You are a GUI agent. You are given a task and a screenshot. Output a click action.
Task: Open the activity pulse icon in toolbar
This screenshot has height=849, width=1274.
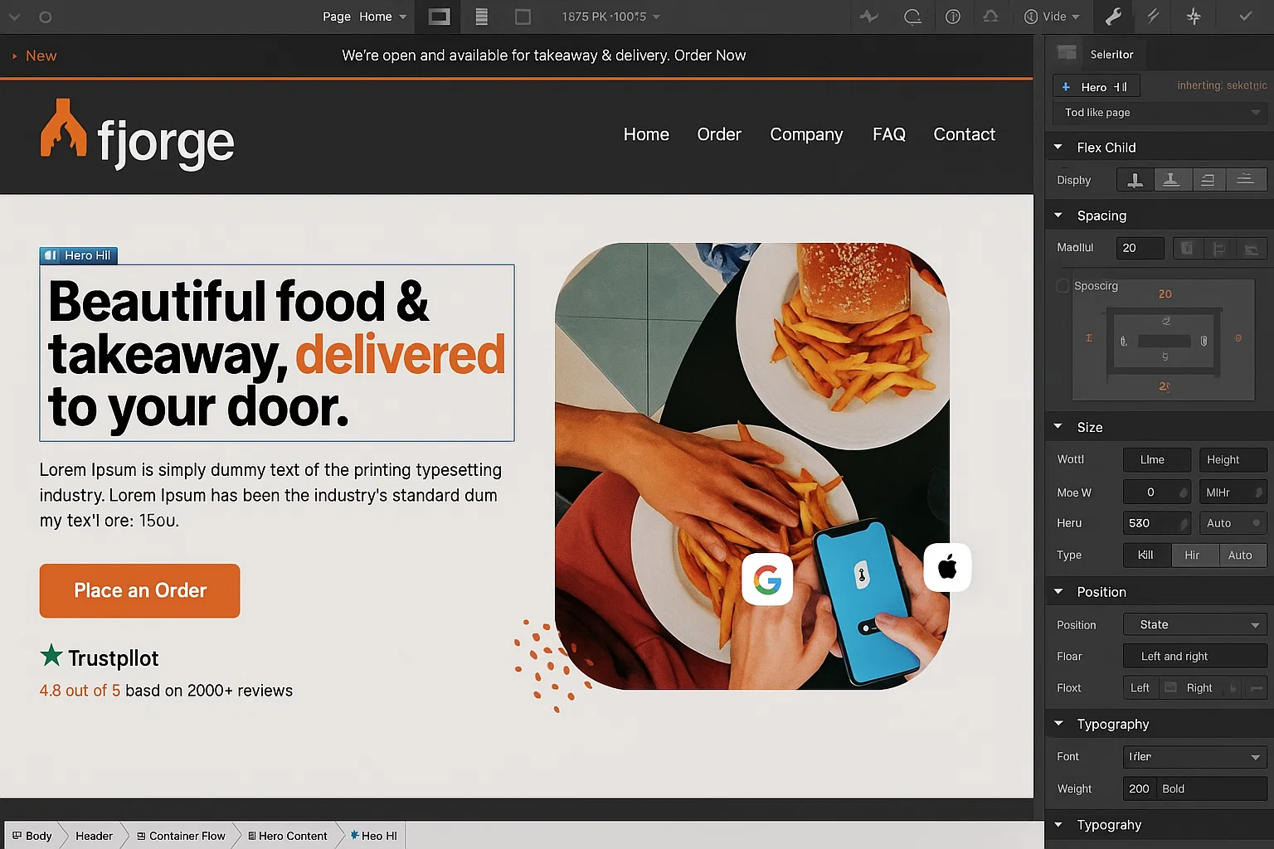[868, 17]
